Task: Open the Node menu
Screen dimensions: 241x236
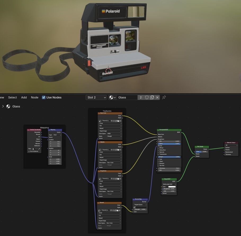Action: click(x=35, y=97)
